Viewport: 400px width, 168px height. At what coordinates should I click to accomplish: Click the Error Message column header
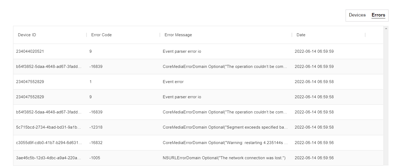[178, 35]
